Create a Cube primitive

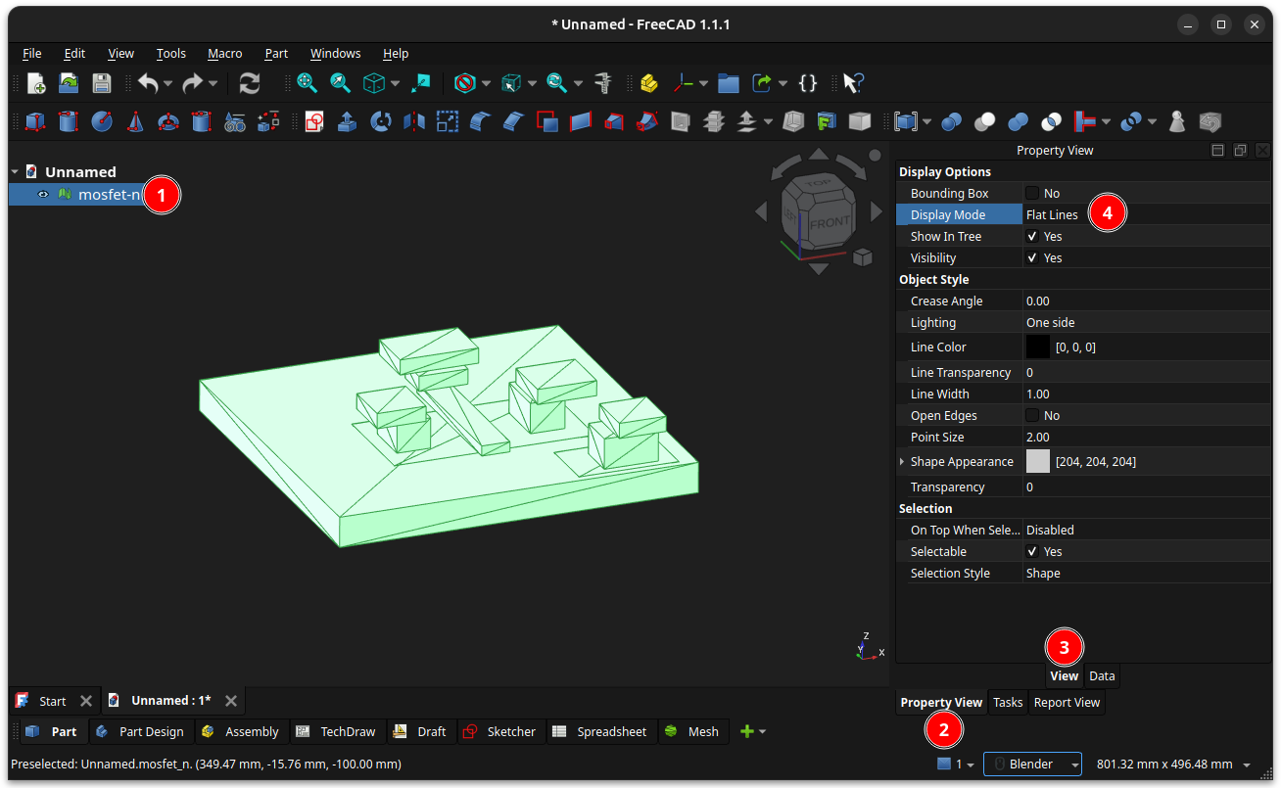click(35, 121)
